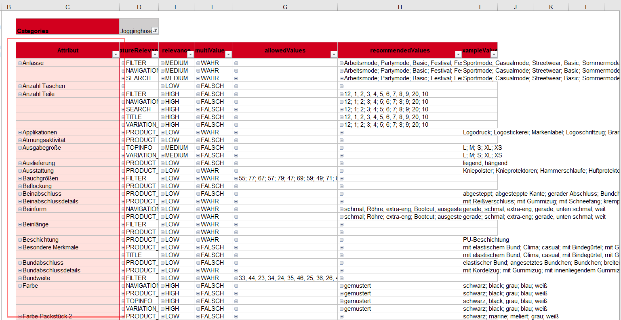The width and height of the screenshot is (621, 320).
Task: Select column header D
Action: 139,7
